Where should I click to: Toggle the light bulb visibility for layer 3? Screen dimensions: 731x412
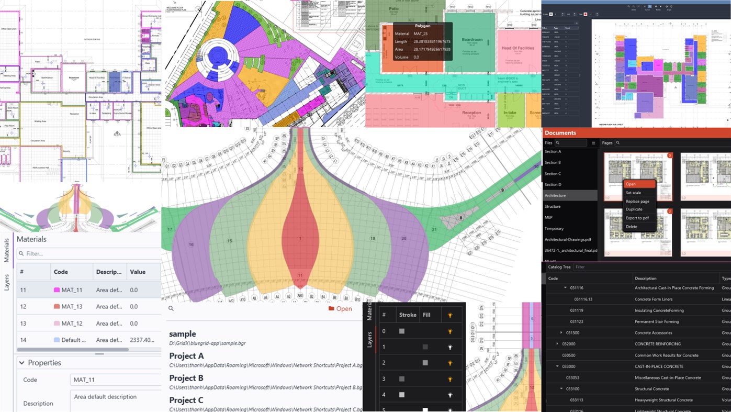point(449,379)
